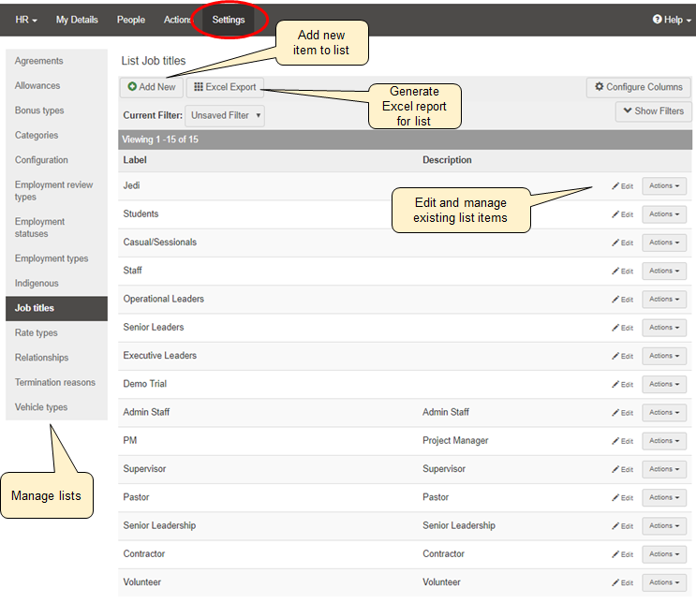Click the Add New plus icon button
Viewport: 696px width, 603px height.
coord(152,87)
